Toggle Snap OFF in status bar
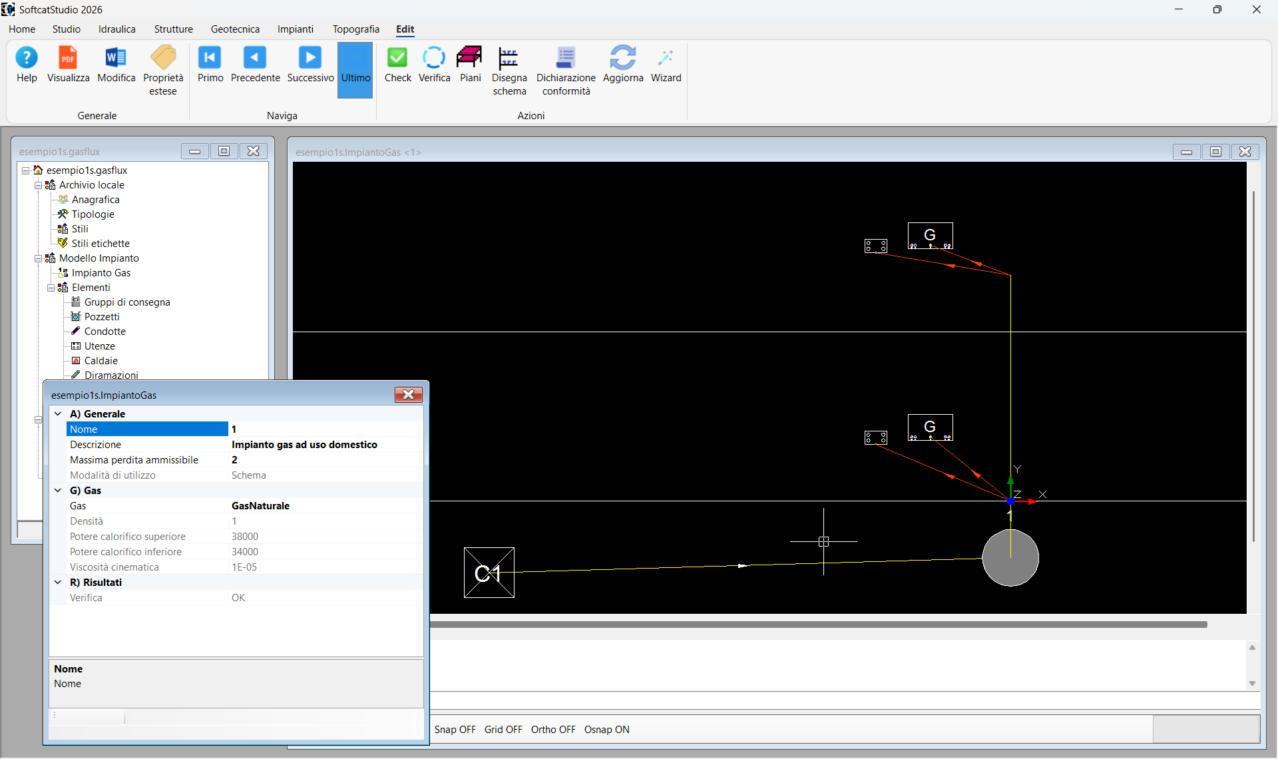Image resolution: width=1278 pixels, height=759 pixels. pyautogui.click(x=455, y=730)
